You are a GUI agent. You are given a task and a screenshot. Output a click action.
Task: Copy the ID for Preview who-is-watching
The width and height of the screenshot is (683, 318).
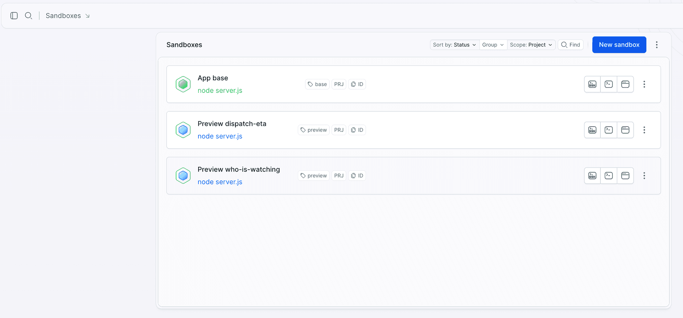coord(357,176)
